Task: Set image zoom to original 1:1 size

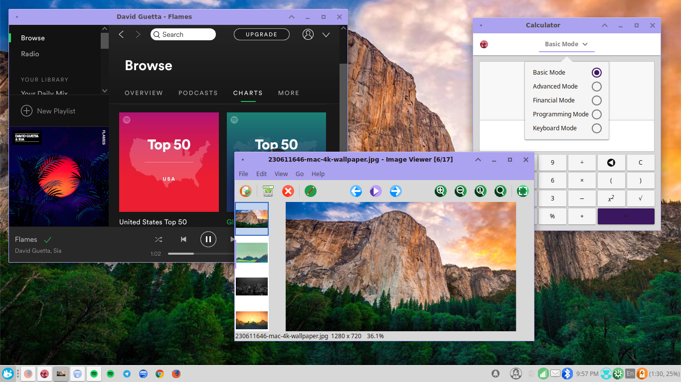Action: click(481, 191)
